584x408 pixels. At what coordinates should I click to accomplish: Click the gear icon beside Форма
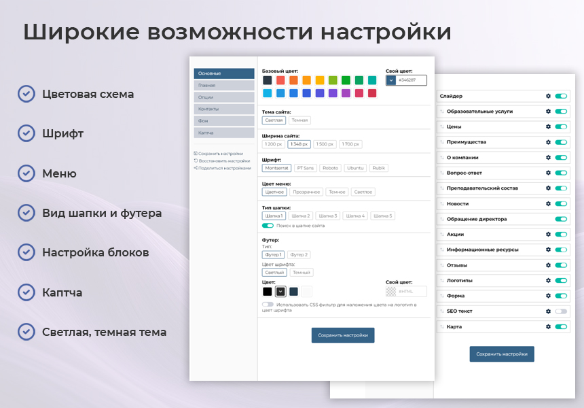549,294
